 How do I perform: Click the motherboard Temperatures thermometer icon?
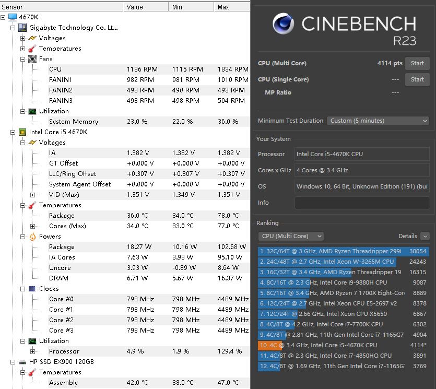32,49
